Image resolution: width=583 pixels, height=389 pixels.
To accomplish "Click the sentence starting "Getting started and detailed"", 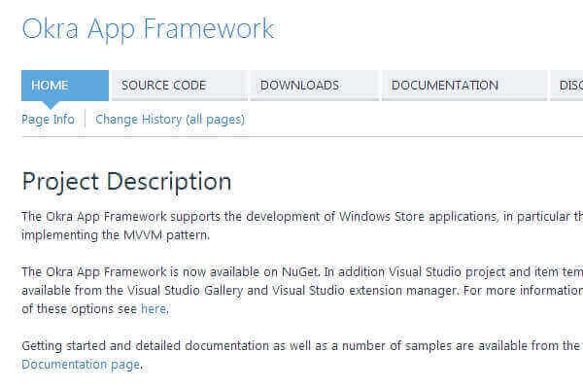I will [x=291, y=346].
